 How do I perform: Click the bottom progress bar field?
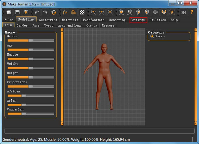point(99,131)
